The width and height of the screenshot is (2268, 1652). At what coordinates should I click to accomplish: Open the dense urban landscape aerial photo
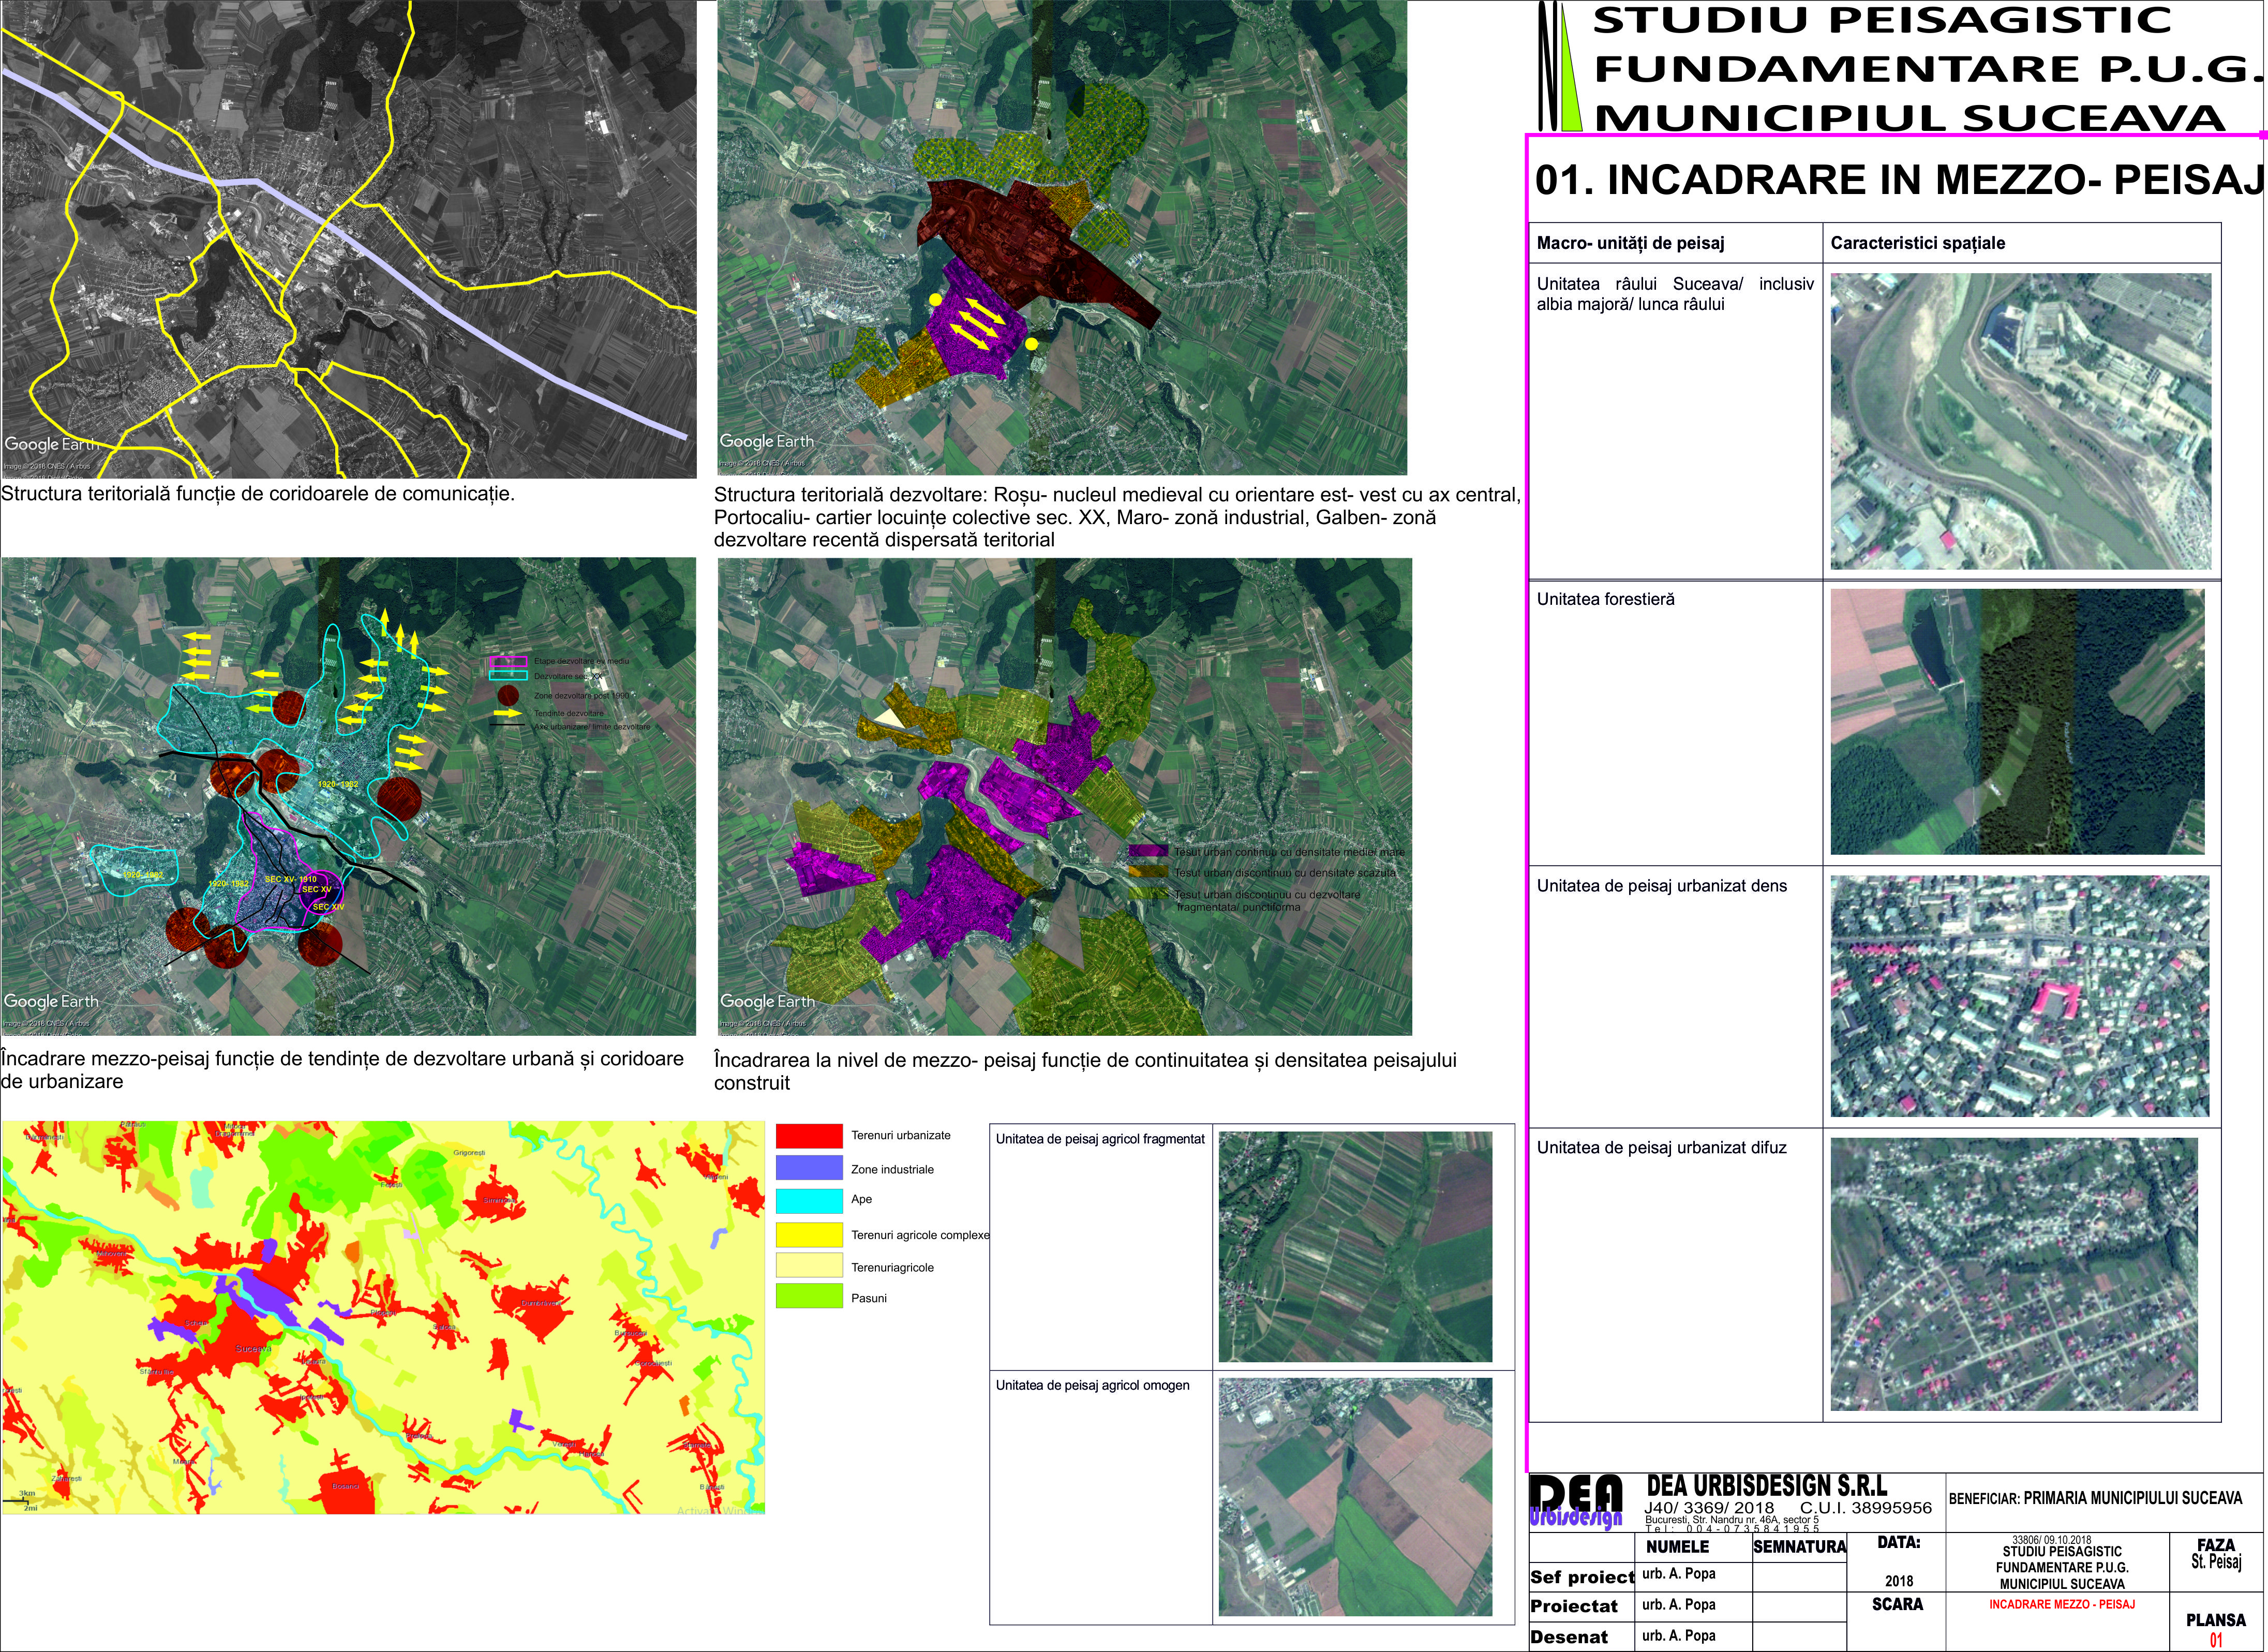(x=2019, y=996)
